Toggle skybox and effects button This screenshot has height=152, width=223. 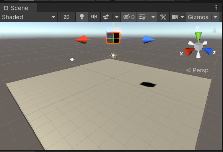pyautogui.click(x=106, y=17)
